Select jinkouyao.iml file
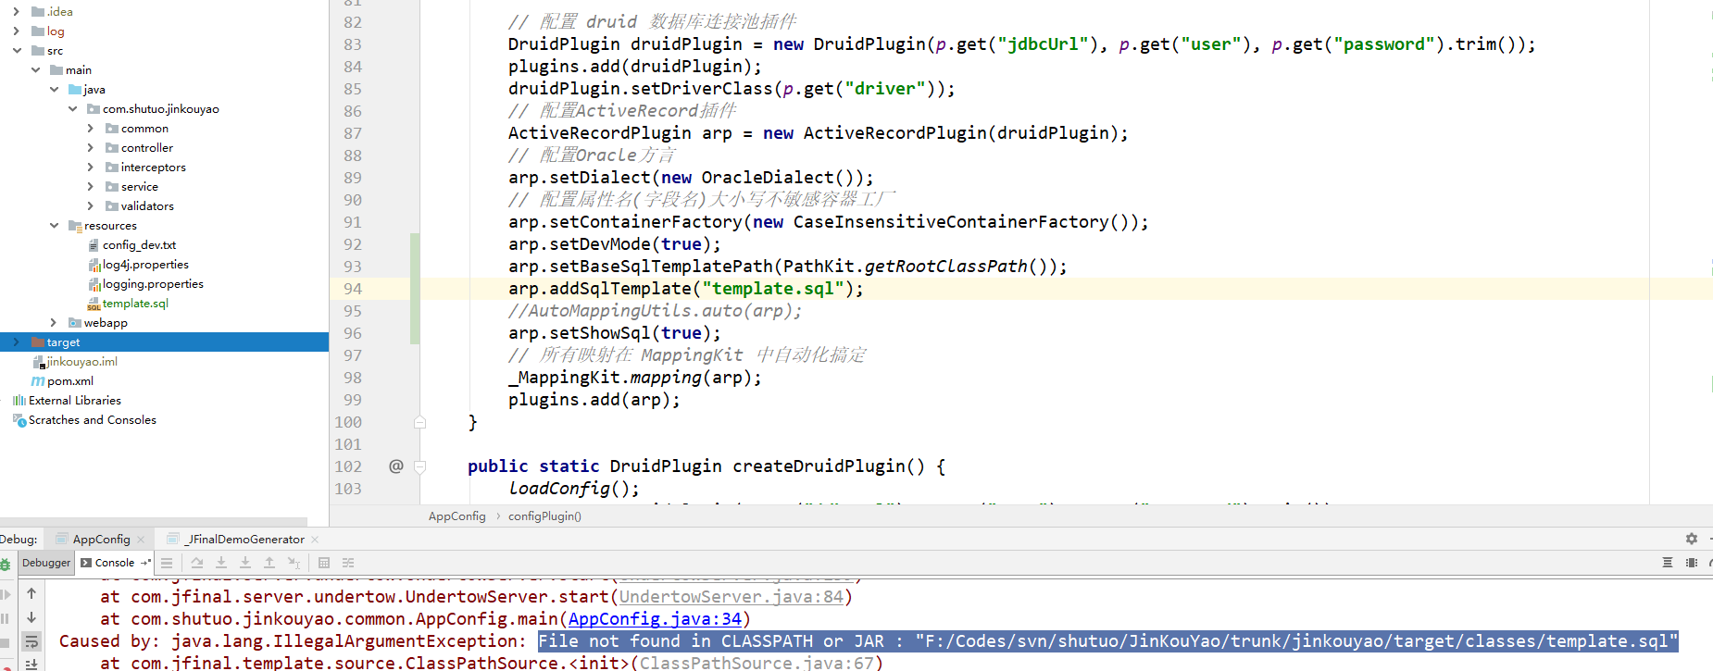The height and width of the screenshot is (671, 1713). point(81,362)
